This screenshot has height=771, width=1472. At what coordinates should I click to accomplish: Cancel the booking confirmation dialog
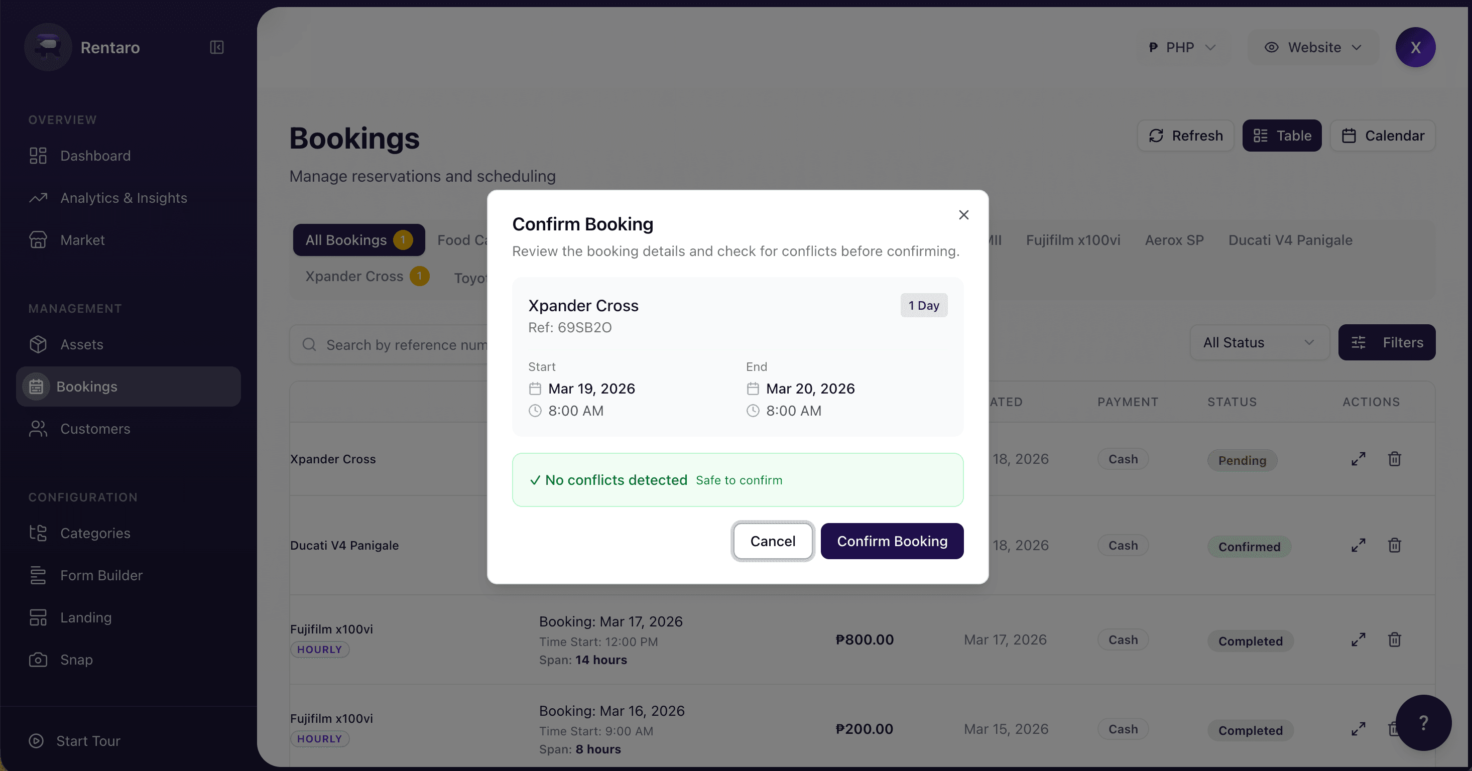(772, 541)
